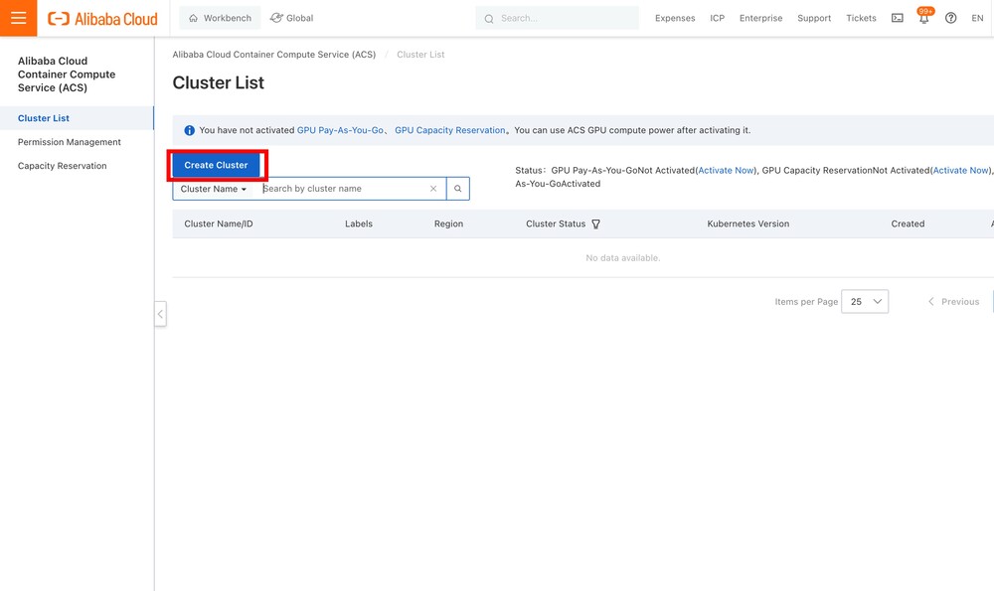
Task: Click the Cluster List page heading
Action: point(218,83)
